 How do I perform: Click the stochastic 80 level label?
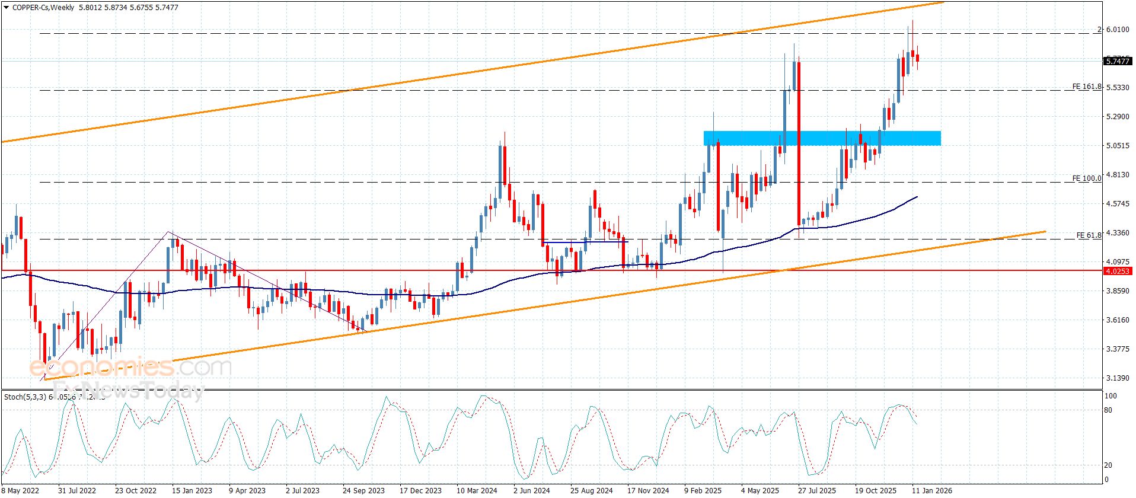pyautogui.click(x=1108, y=410)
